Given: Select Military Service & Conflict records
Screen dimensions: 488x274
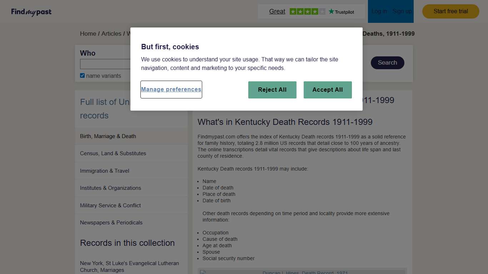Looking at the screenshot, I should pos(110,205).
